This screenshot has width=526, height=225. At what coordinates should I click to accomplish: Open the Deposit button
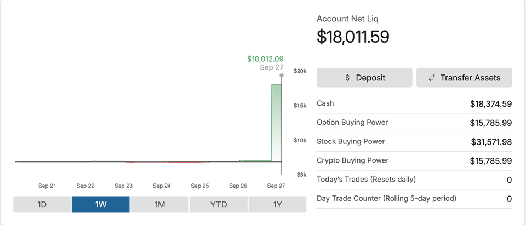[364, 78]
